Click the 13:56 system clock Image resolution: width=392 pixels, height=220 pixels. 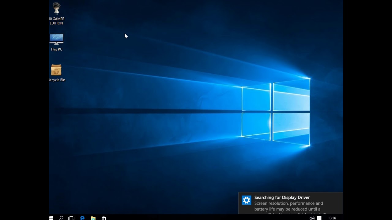coord(332,218)
